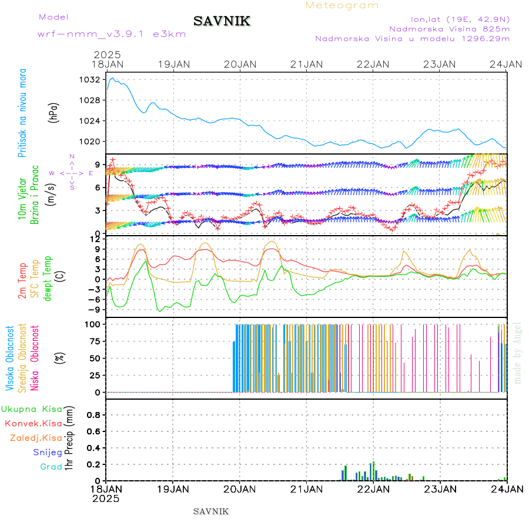Click the Nadmorska Visina 825m label

tap(449, 28)
